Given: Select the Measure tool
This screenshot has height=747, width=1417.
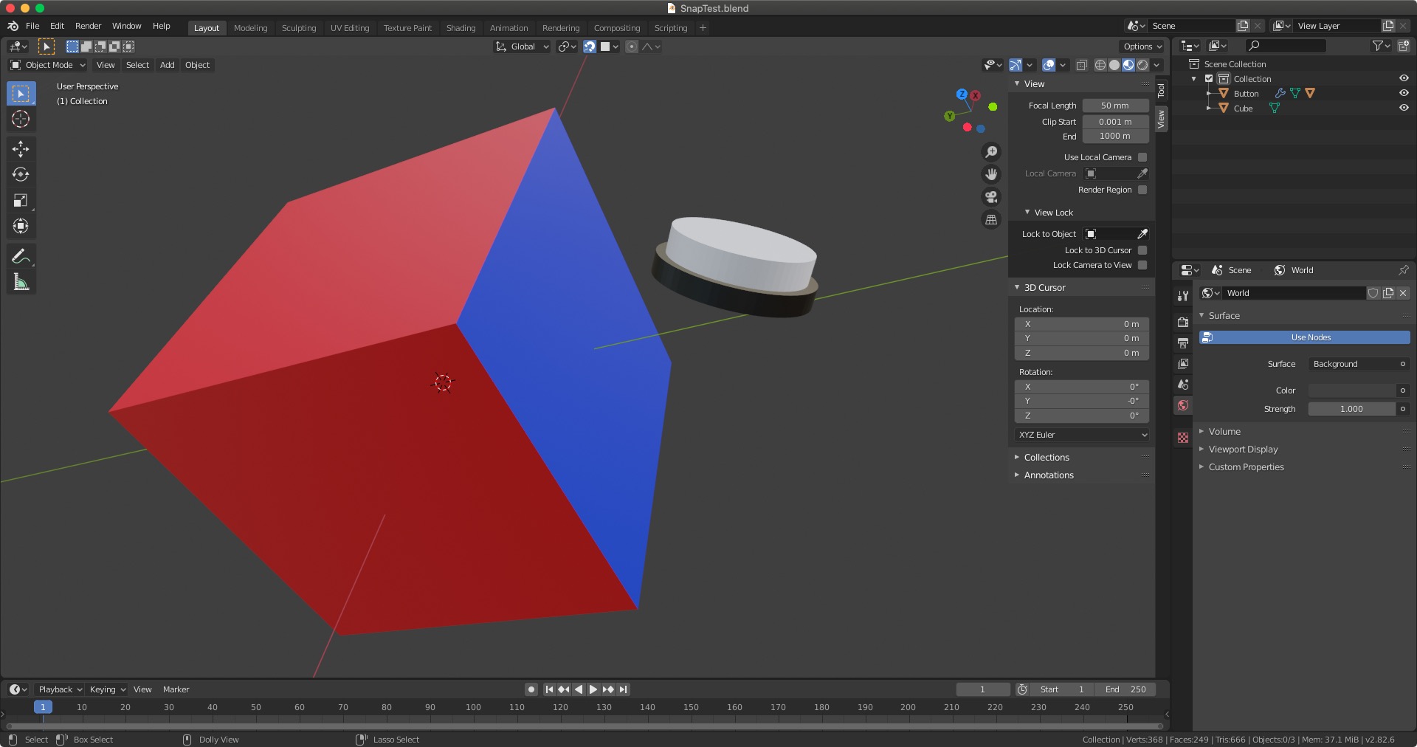Looking at the screenshot, I should click(x=21, y=281).
